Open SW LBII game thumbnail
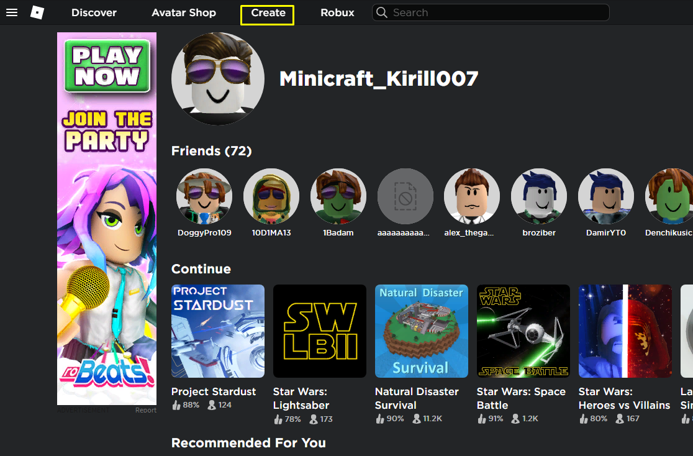Image resolution: width=693 pixels, height=456 pixels. point(320,331)
